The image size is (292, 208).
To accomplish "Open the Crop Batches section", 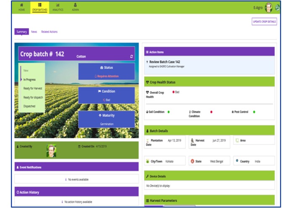I will tap(39, 7).
